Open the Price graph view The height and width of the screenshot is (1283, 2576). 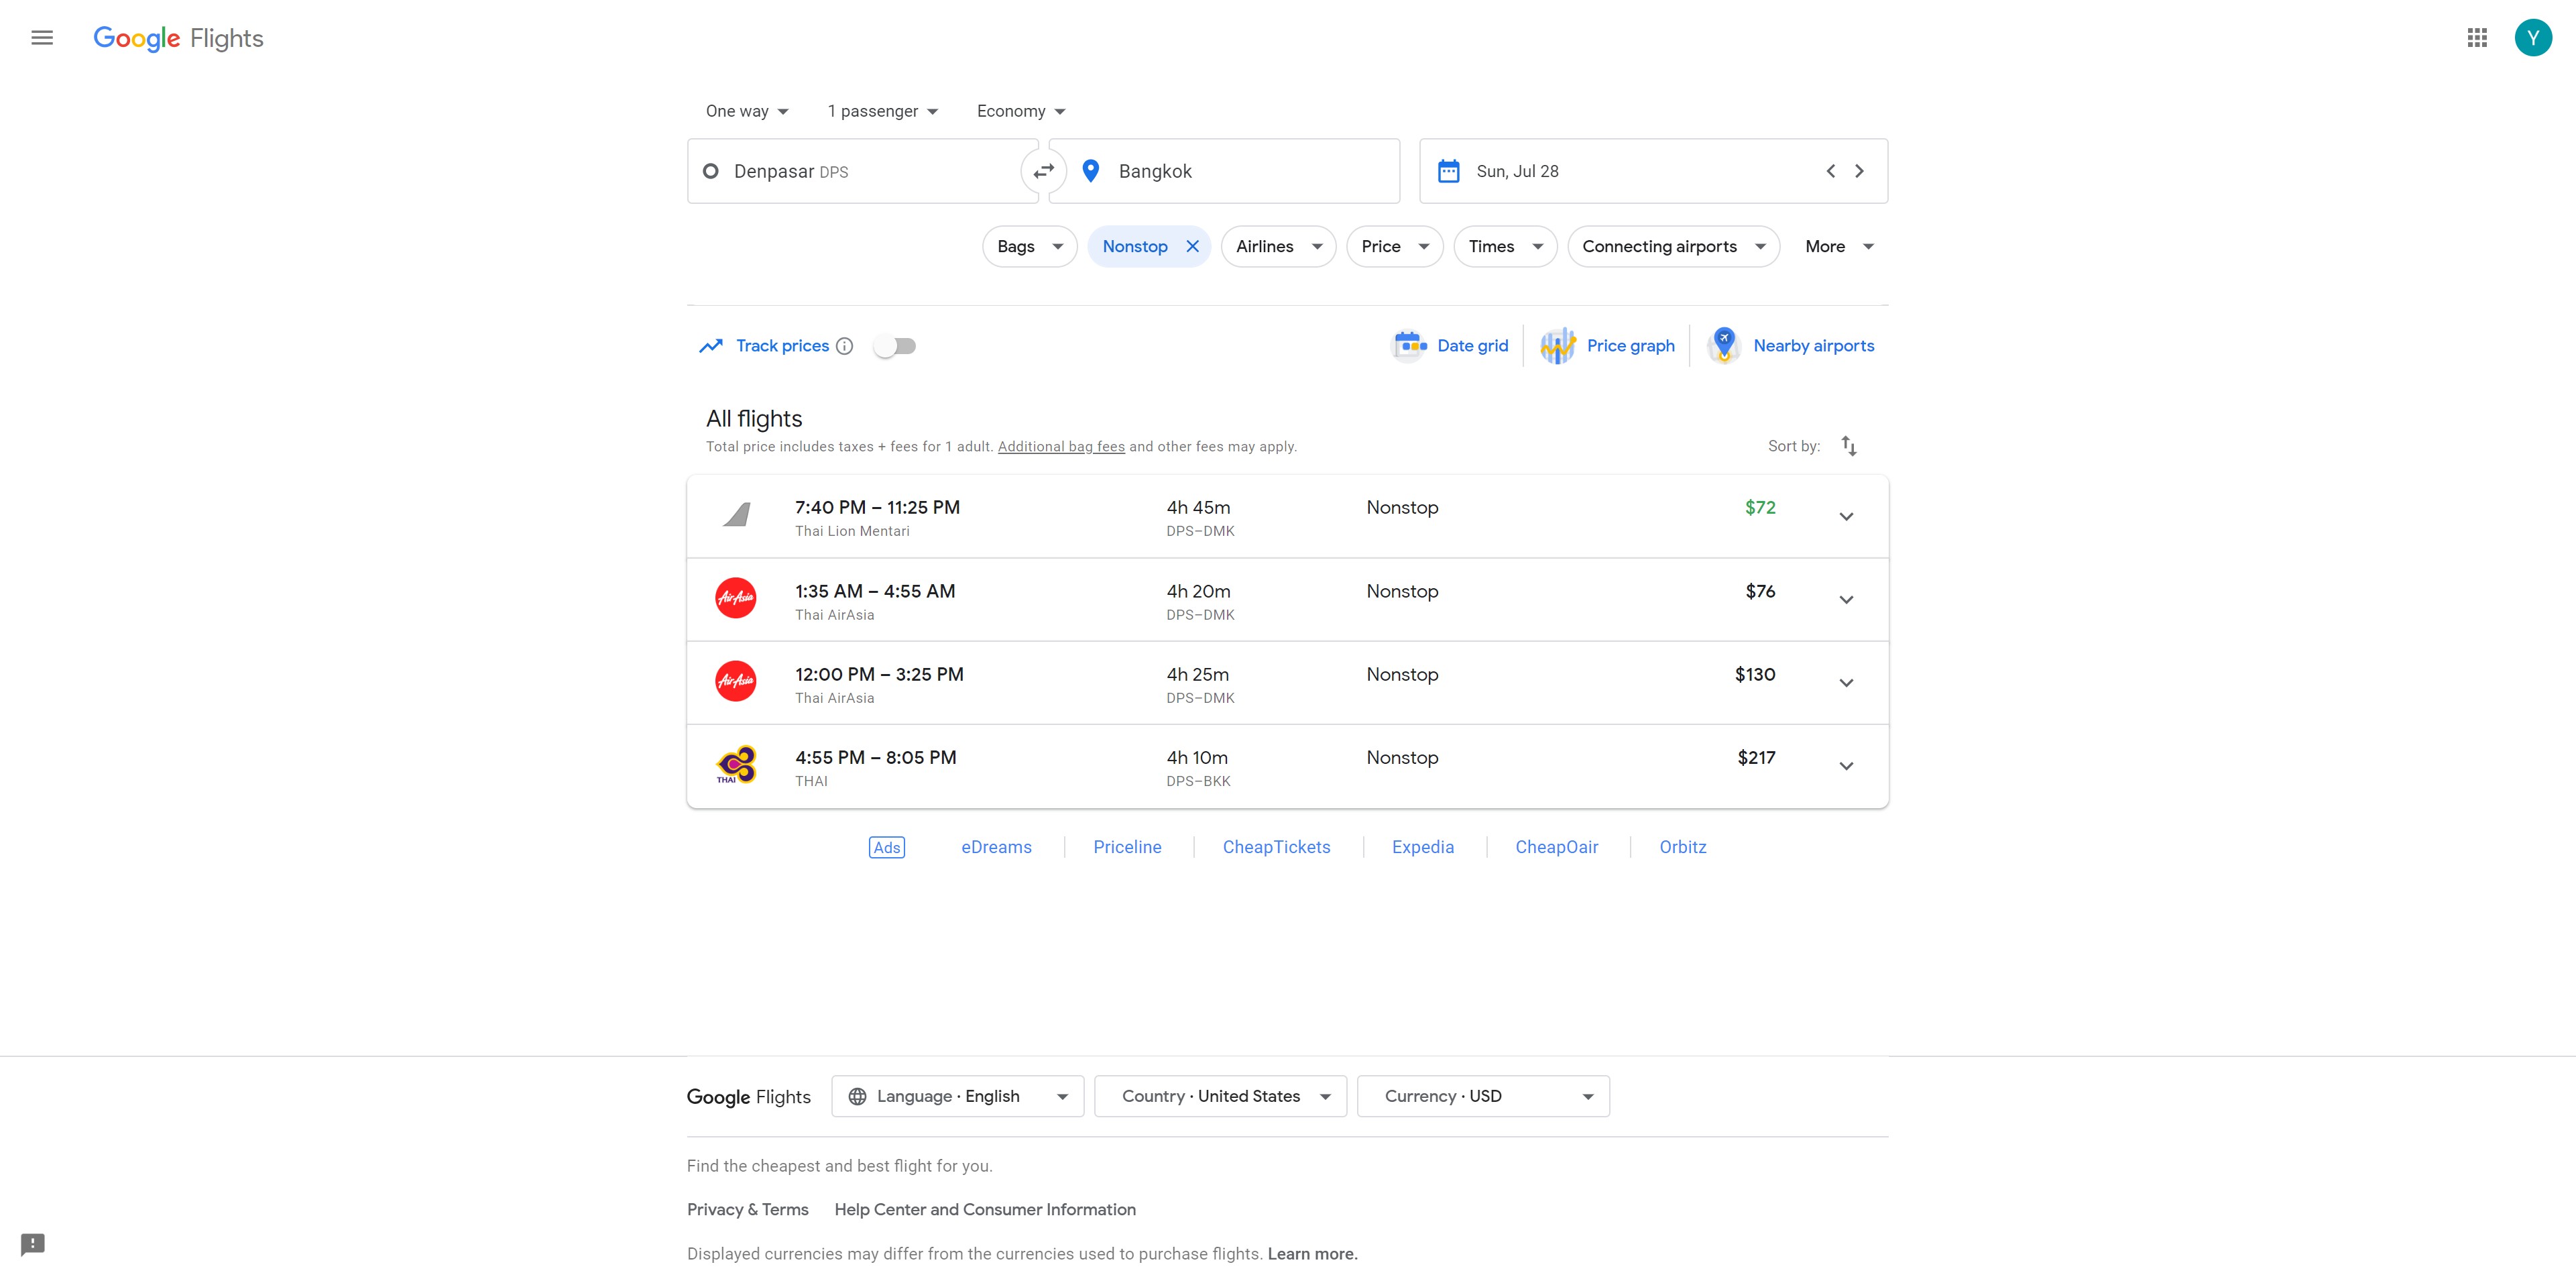tap(1630, 346)
